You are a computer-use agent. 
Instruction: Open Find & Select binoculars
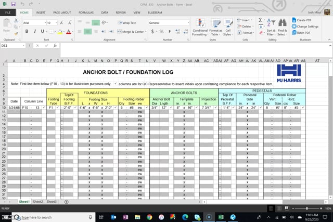[x=282, y=27]
